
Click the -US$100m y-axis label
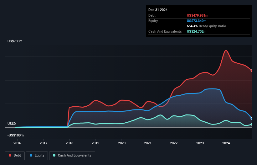point(16,135)
